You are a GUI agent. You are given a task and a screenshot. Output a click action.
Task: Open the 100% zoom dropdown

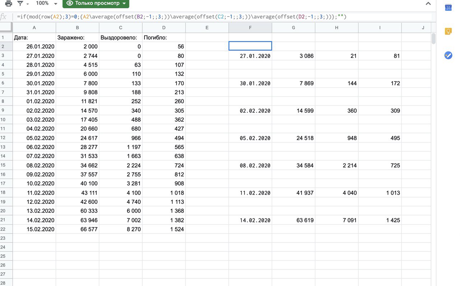click(x=47, y=3)
